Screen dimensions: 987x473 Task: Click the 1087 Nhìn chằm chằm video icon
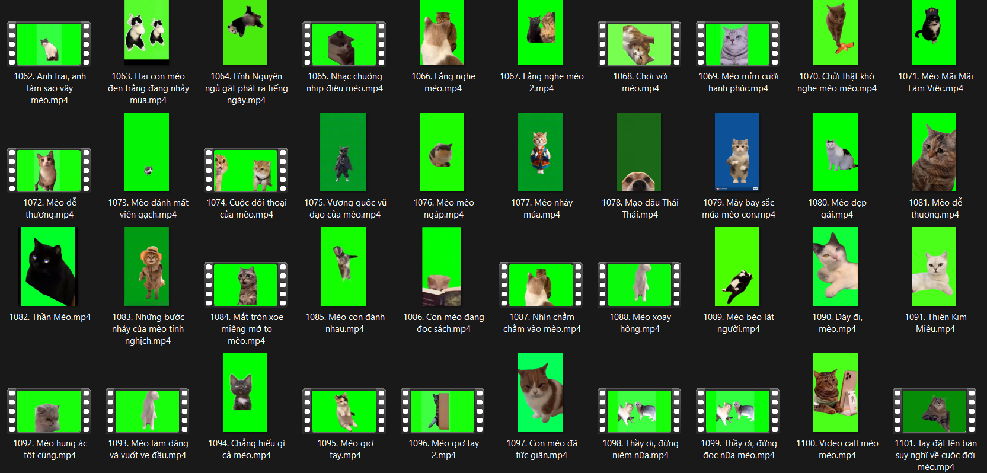(541, 285)
